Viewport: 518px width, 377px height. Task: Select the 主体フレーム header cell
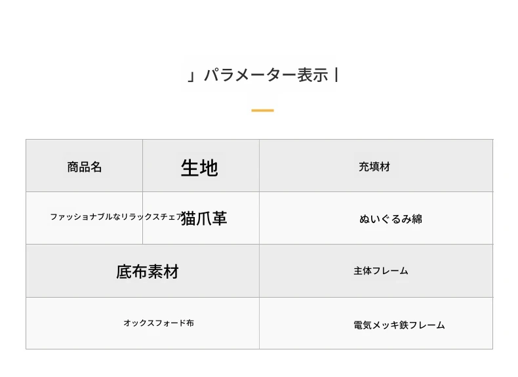(x=381, y=271)
